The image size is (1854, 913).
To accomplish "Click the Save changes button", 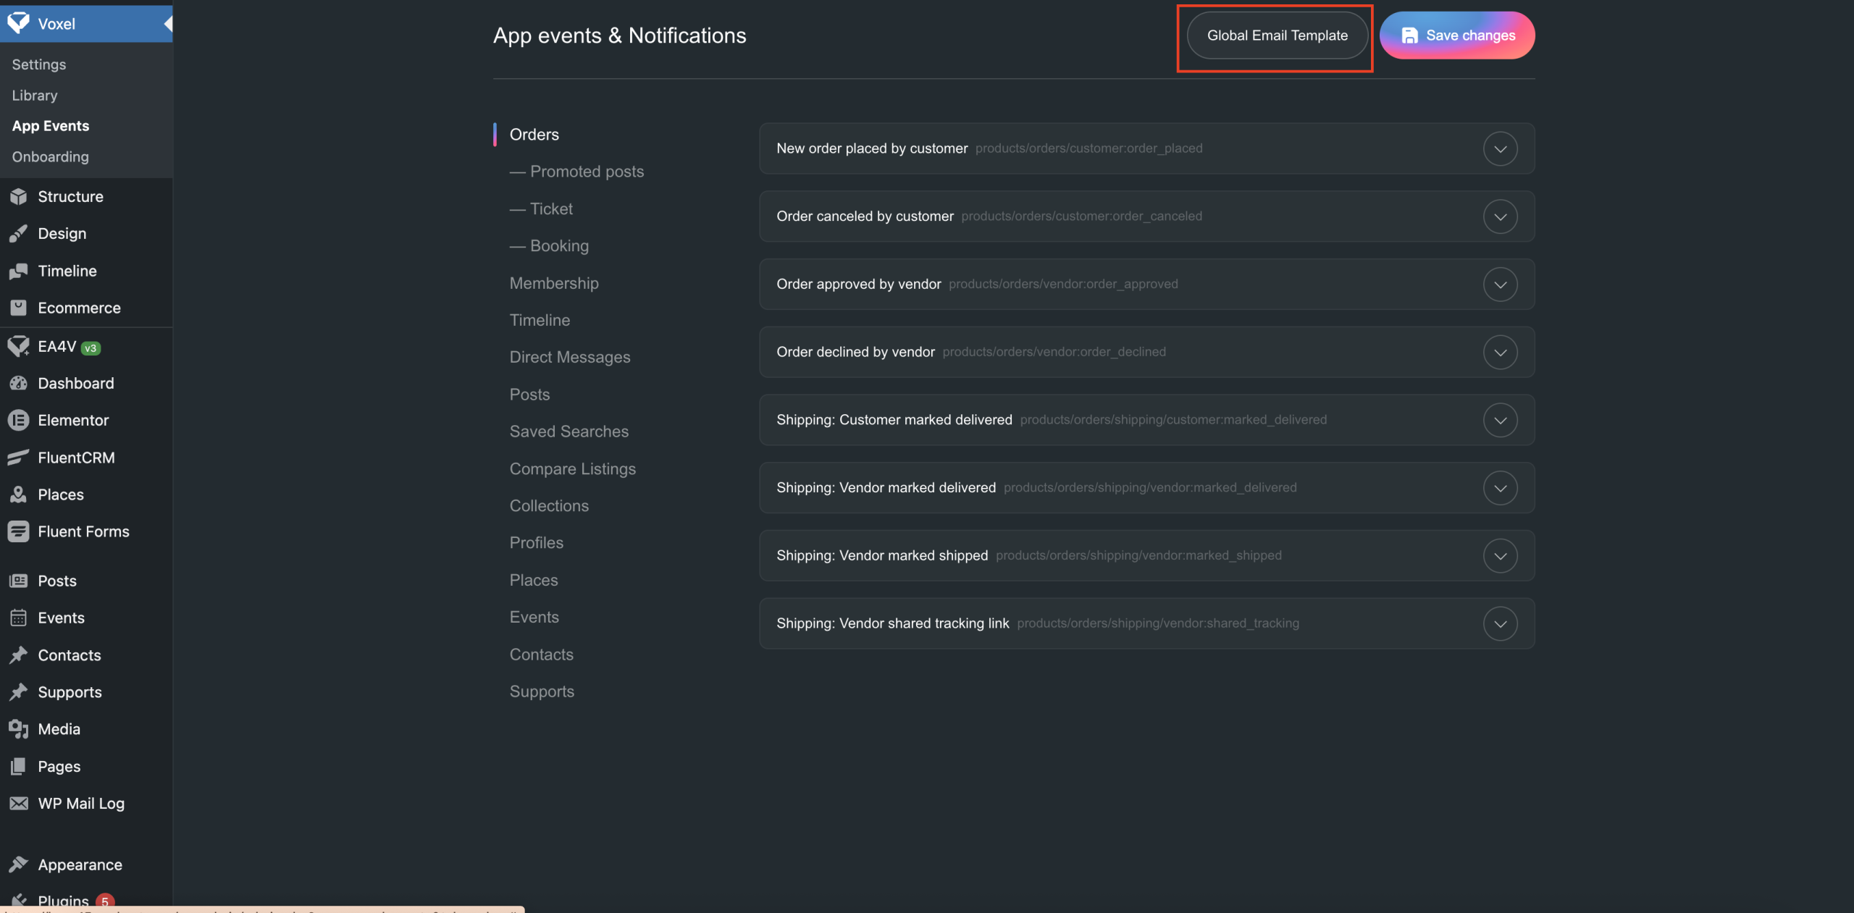I will pos(1456,35).
